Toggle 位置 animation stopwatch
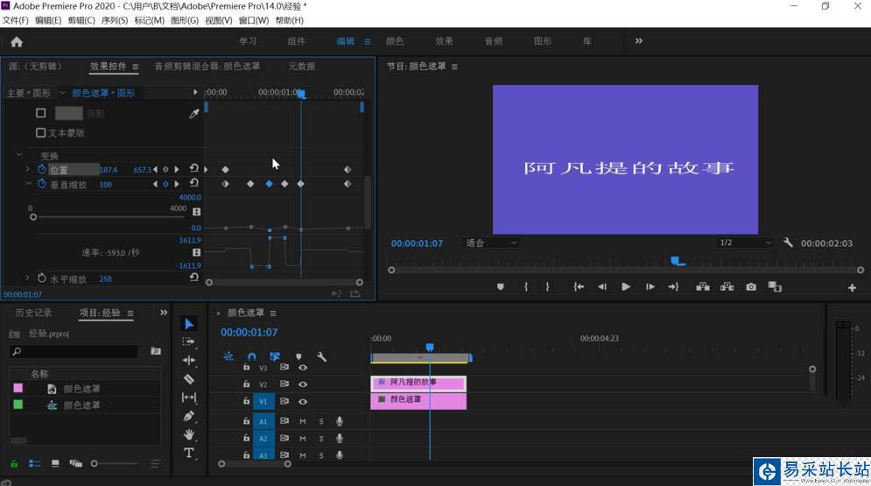 (x=42, y=169)
